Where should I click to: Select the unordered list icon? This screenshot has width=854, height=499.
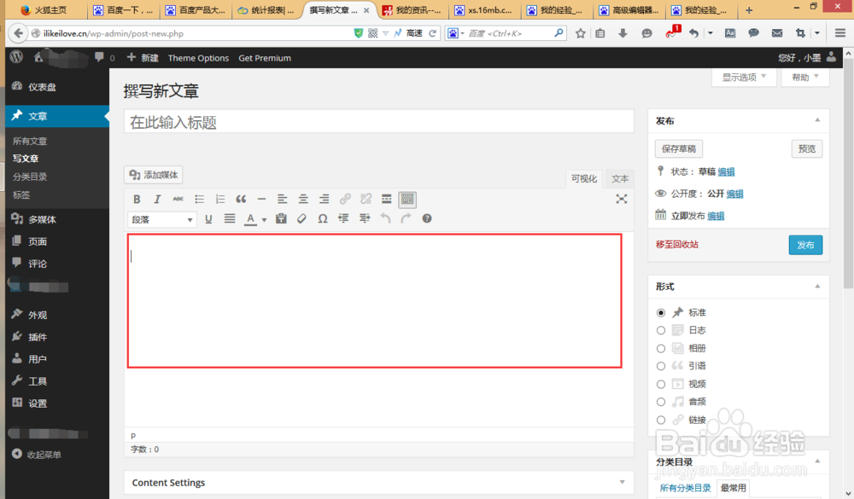[199, 199]
